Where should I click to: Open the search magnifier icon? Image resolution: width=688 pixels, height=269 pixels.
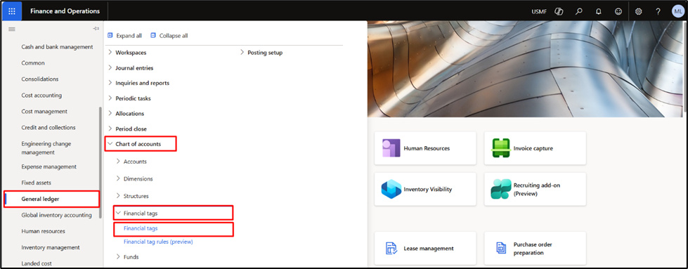click(579, 12)
